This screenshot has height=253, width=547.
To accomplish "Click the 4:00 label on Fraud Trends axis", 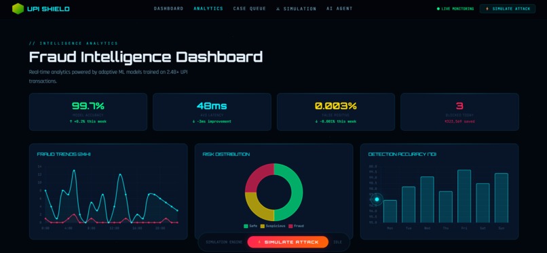I will 69,229.
